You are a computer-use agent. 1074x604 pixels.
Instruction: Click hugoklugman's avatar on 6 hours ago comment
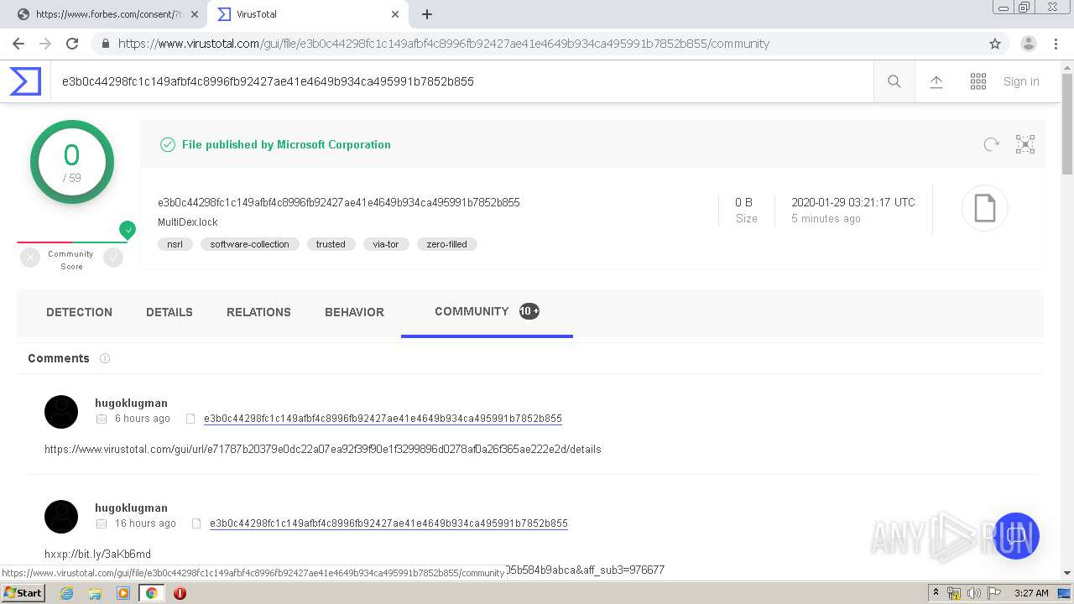(61, 412)
